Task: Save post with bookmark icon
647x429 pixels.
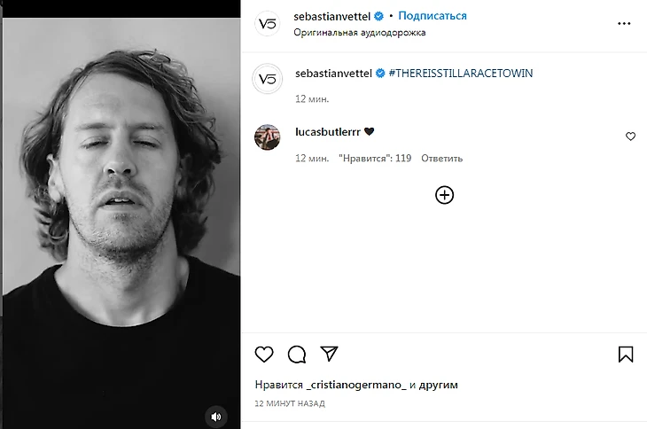Action: coord(626,355)
